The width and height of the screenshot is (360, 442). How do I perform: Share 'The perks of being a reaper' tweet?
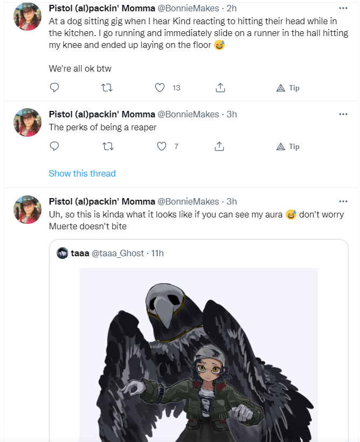click(219, 146)
